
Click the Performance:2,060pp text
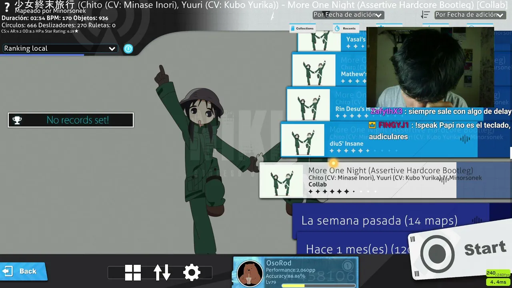point(290,270)
